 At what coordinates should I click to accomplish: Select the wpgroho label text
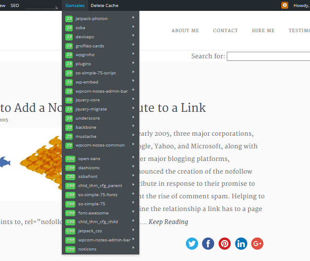[85, 55]
